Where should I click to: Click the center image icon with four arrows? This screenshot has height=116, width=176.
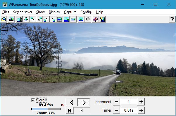[x=26, y=19]
